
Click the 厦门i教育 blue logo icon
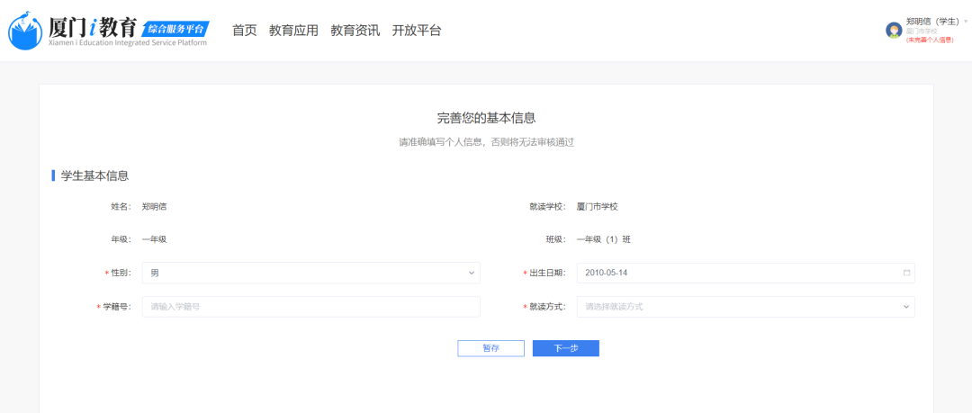pyautogui.click(x=22, y=31)
